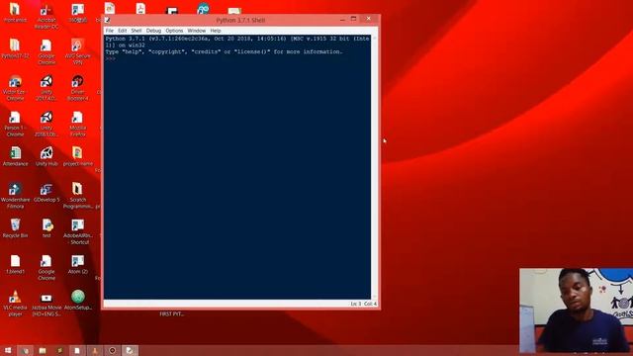Viewport: 633px width, 356px height.
Task: Select the project name file icon
Action: [x=77, y=156]
